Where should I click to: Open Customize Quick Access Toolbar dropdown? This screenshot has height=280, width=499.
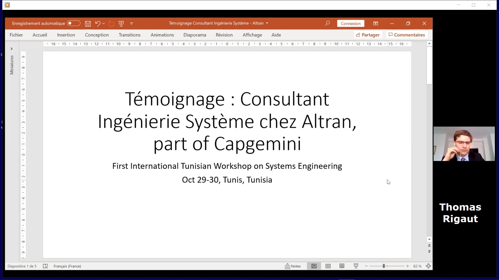coord(132,24)
